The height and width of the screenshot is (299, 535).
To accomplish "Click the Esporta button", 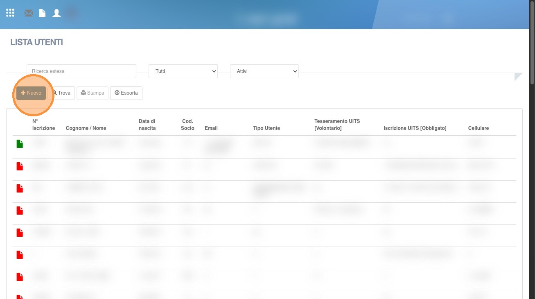I will click(126, 93).
